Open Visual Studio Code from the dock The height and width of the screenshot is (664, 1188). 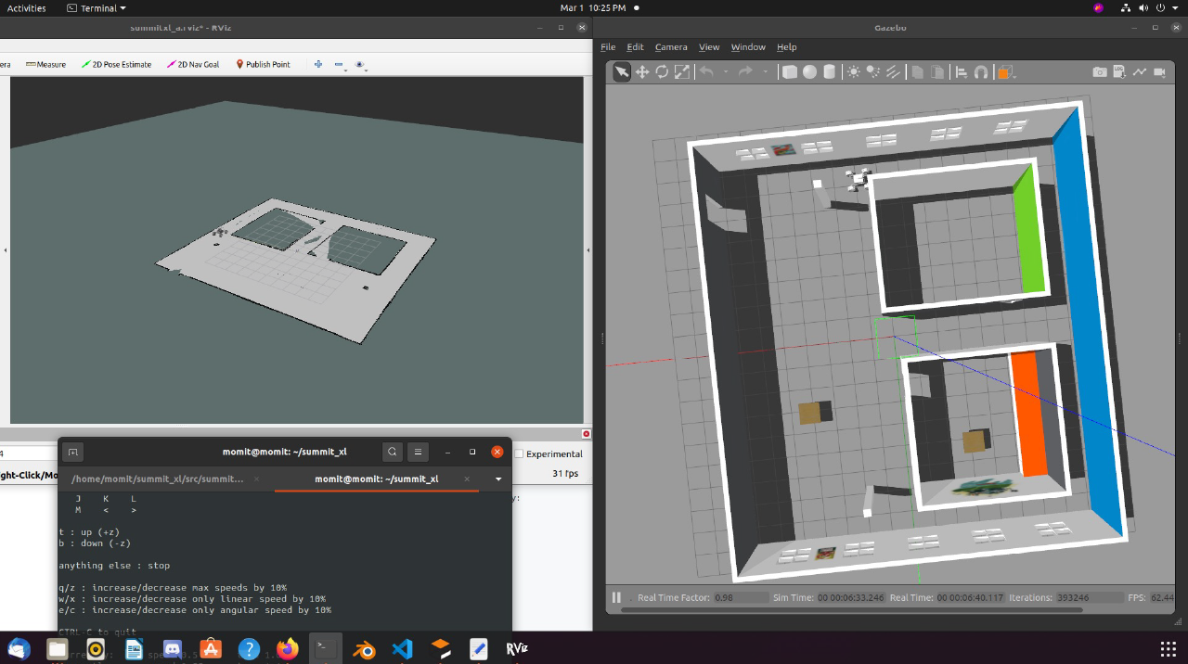(x=402, y=649)
